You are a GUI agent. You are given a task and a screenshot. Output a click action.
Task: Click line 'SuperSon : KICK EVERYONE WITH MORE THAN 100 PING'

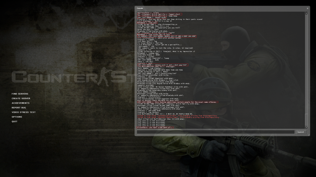(x=160, y=70)
